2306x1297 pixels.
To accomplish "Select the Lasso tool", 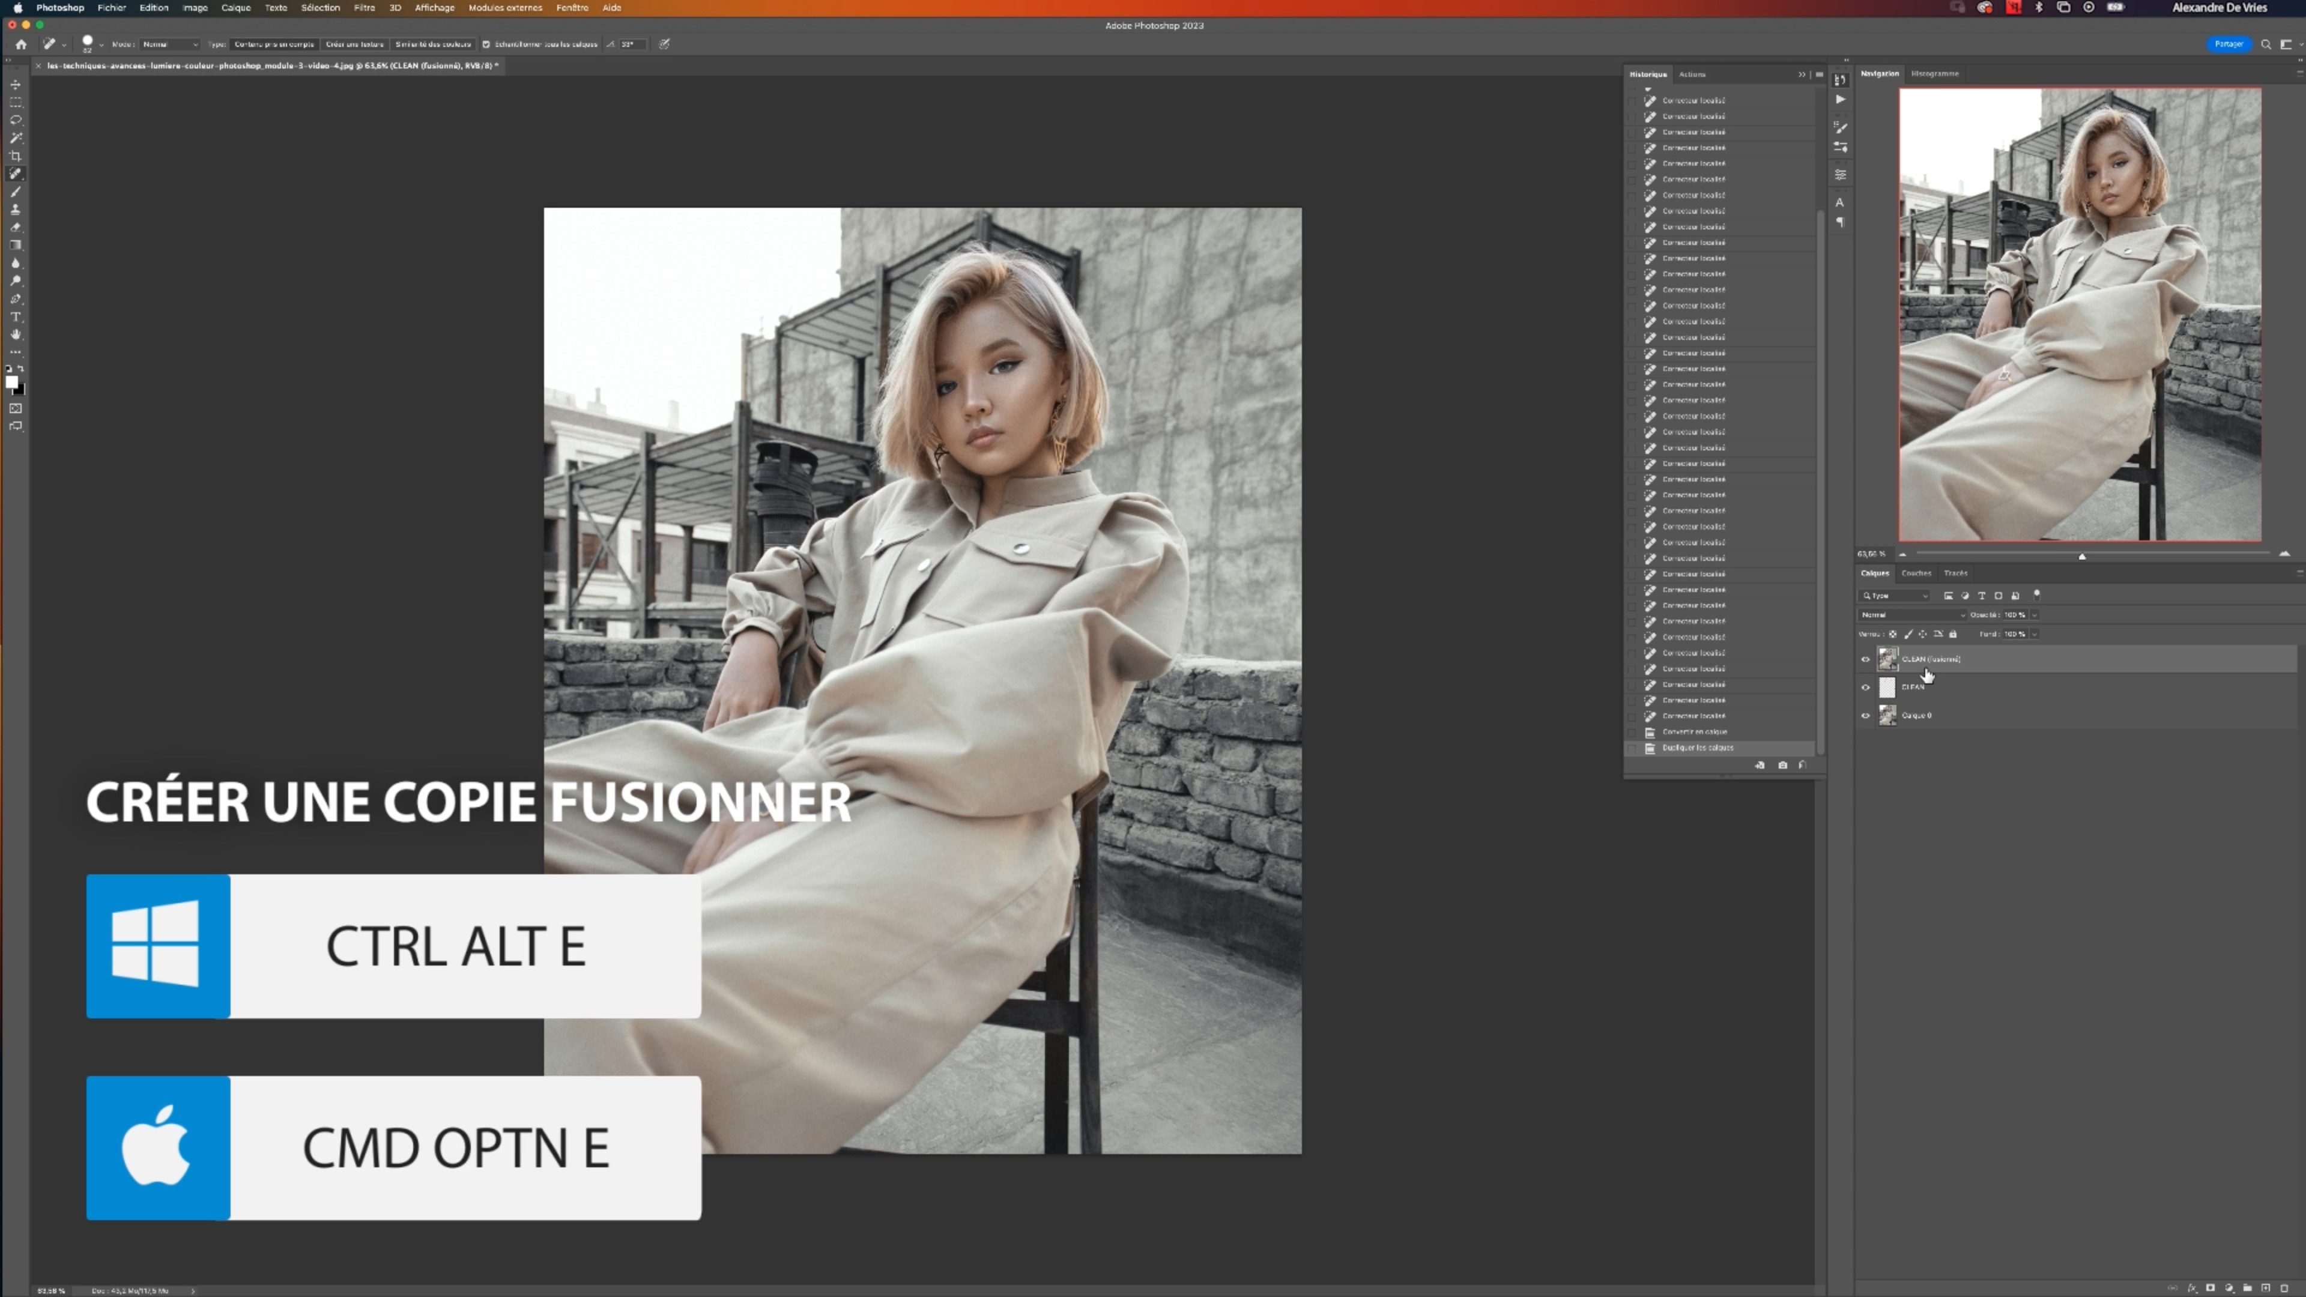I will pos(15,120).
